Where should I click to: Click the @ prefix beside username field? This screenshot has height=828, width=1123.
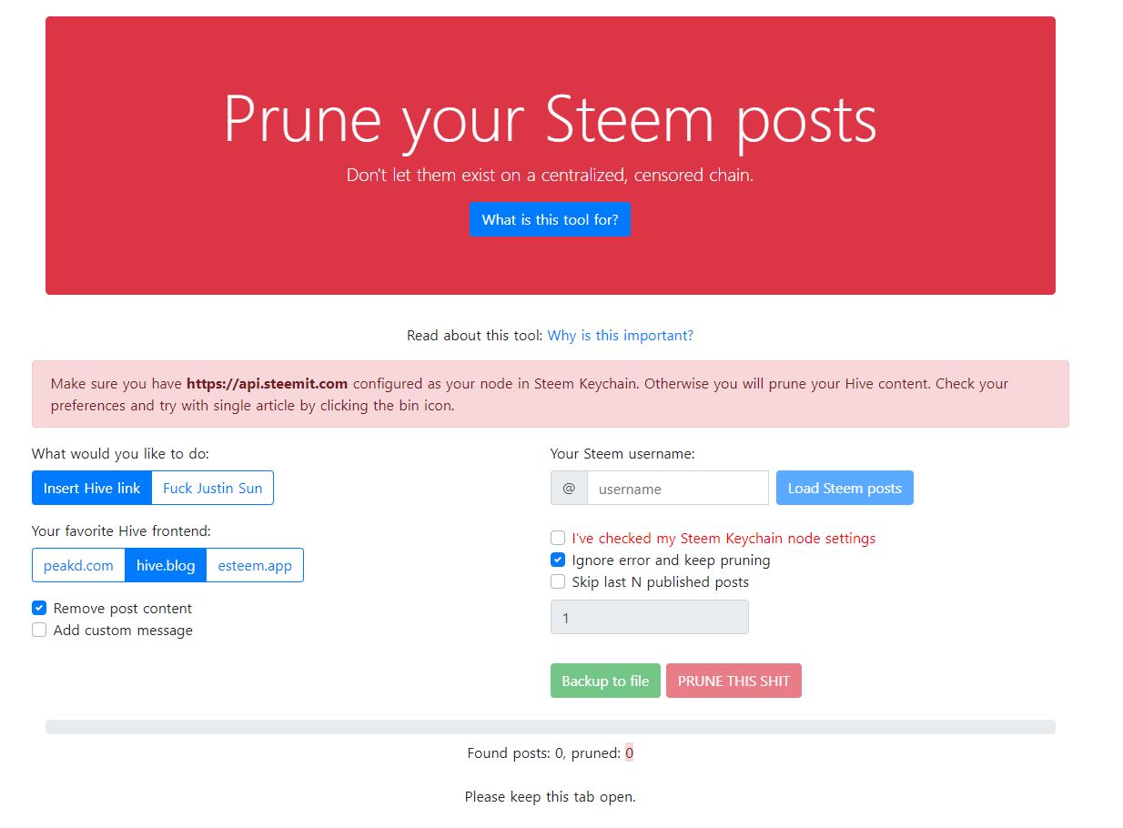569,488
